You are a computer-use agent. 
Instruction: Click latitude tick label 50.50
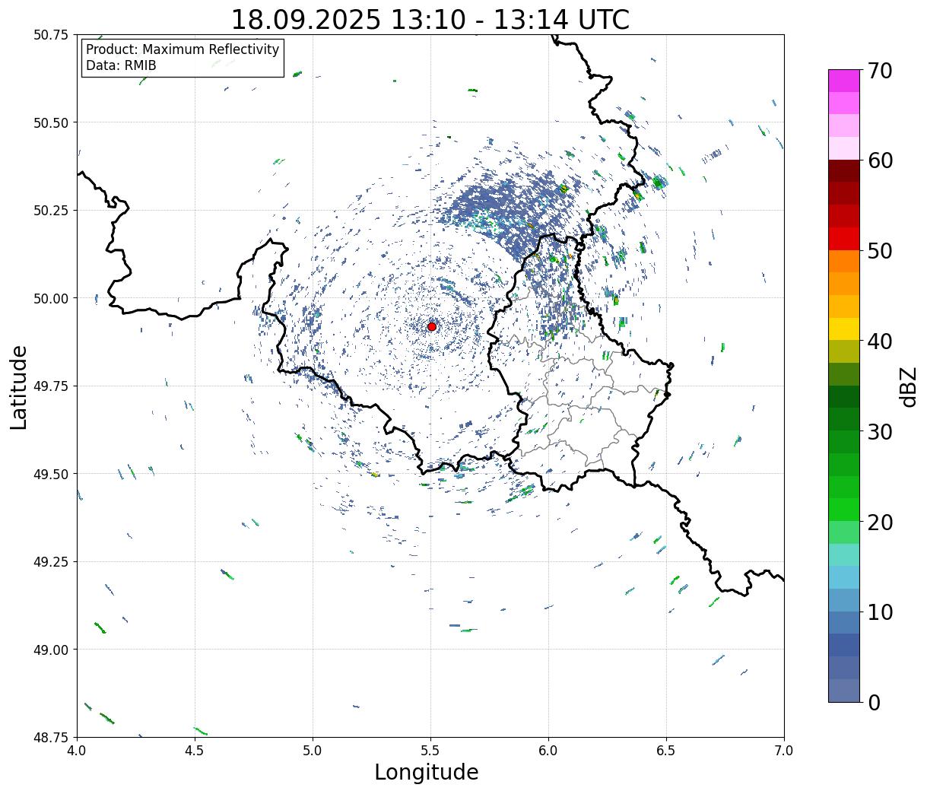coord(51,122)
